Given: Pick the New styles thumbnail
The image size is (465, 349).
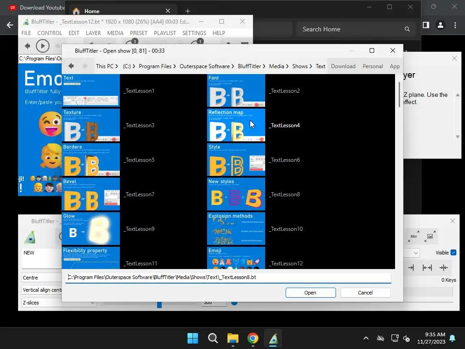Looking at the screenshot, I should [236, 194].
